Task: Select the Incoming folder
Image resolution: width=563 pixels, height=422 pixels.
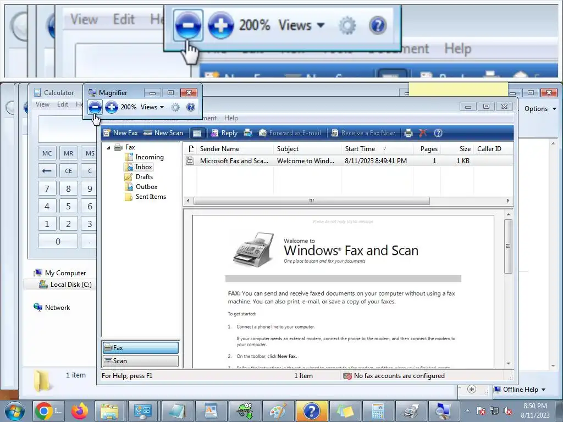Action: (150, 157)
